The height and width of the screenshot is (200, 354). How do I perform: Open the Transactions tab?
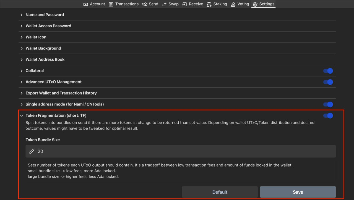(x=124, y=4)
